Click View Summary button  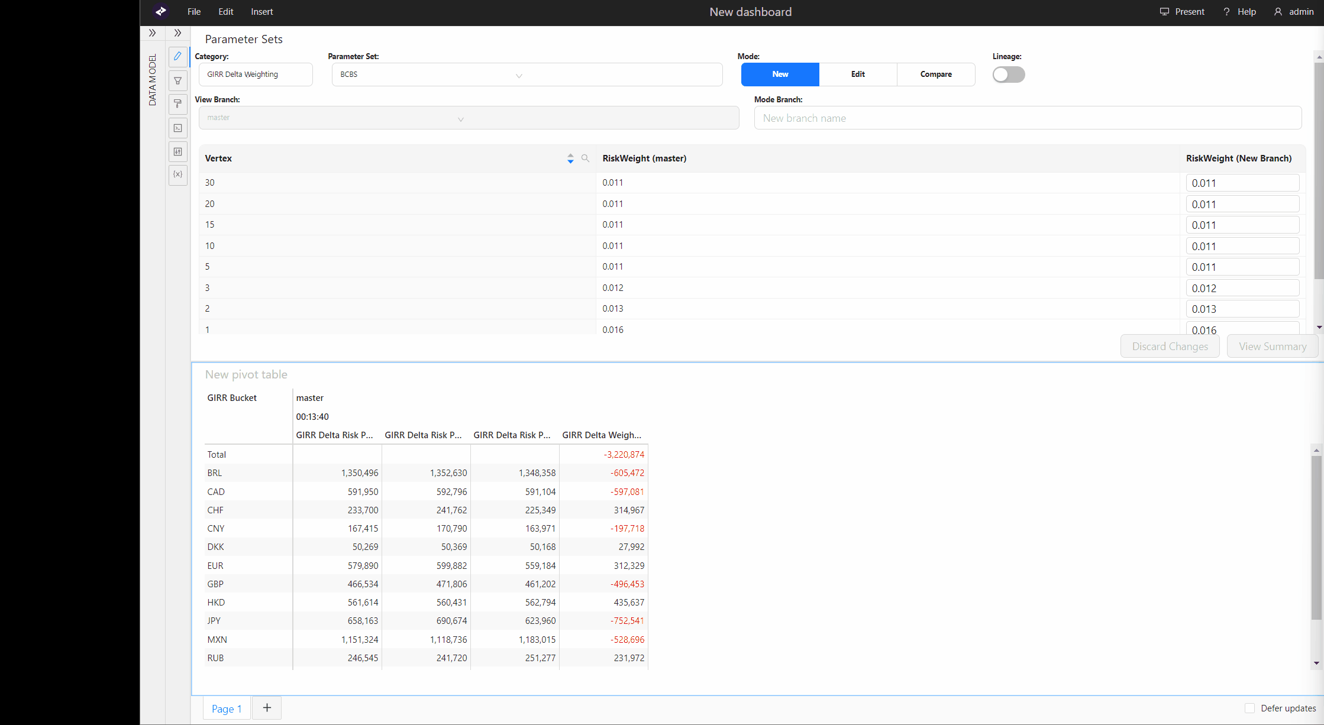pyautogui.click(x=1273, y=347)
